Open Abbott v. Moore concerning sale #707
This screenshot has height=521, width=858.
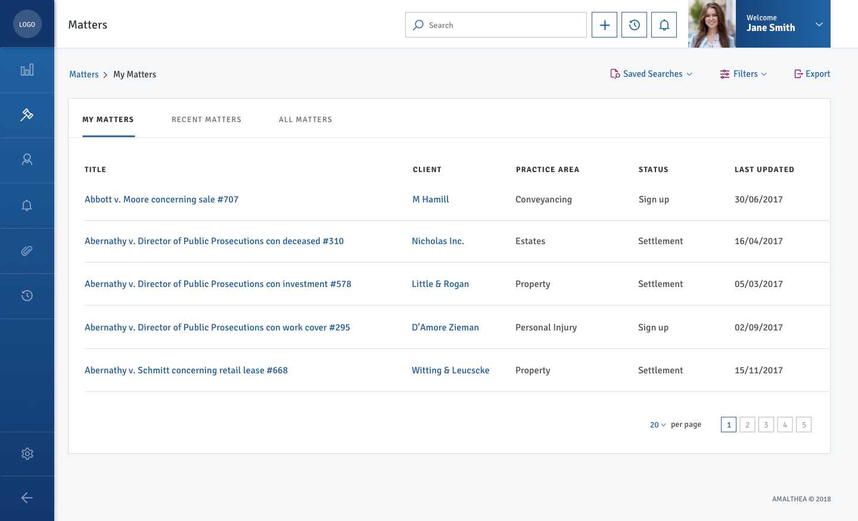pyautogui.click(x=161, y=199)
